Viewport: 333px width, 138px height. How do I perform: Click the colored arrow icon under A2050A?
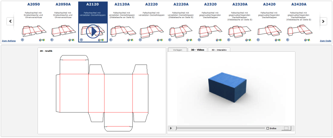click(x=73, y=40)
